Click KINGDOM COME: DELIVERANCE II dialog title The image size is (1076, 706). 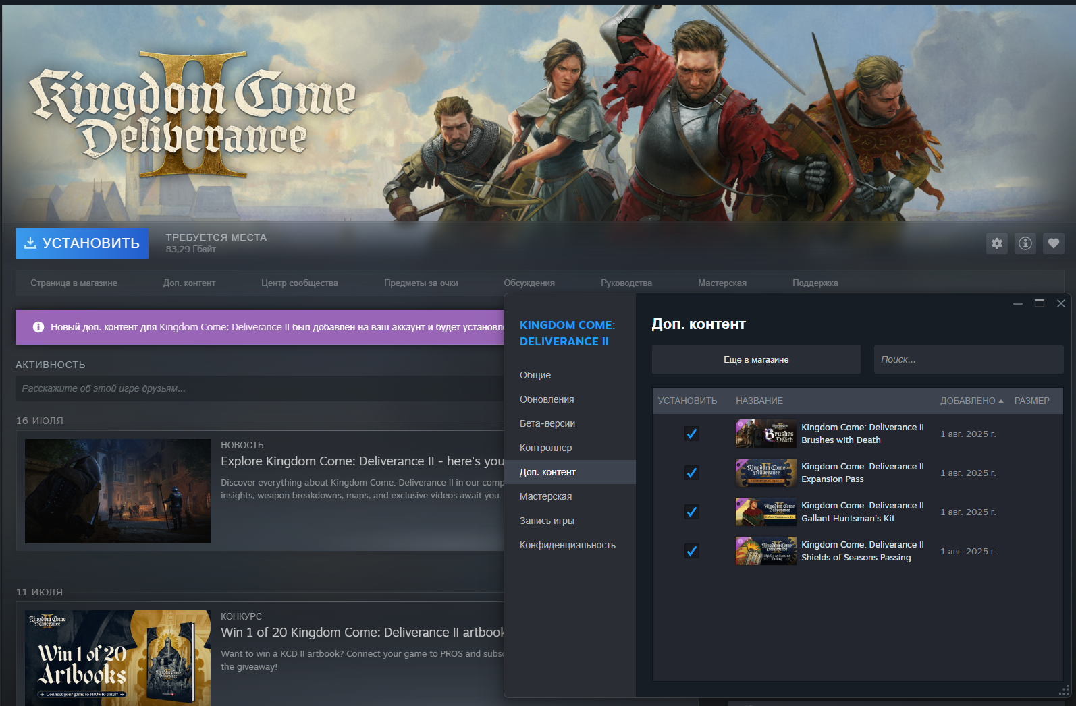(567, 333)
